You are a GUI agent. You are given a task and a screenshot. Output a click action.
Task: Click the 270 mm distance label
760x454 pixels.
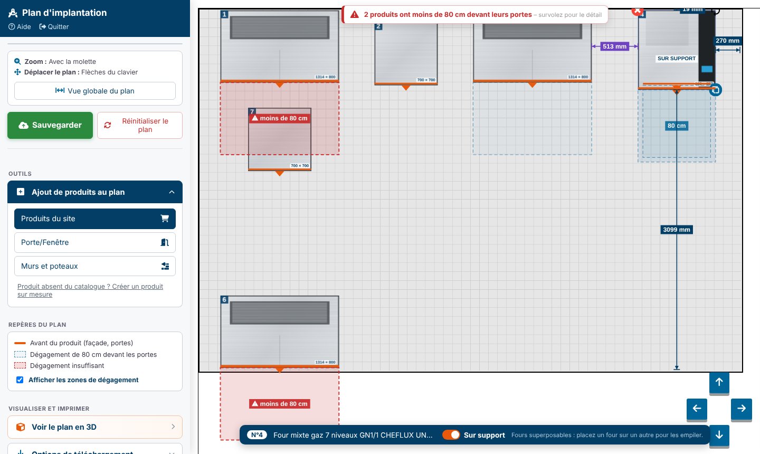tap(728, 41)
